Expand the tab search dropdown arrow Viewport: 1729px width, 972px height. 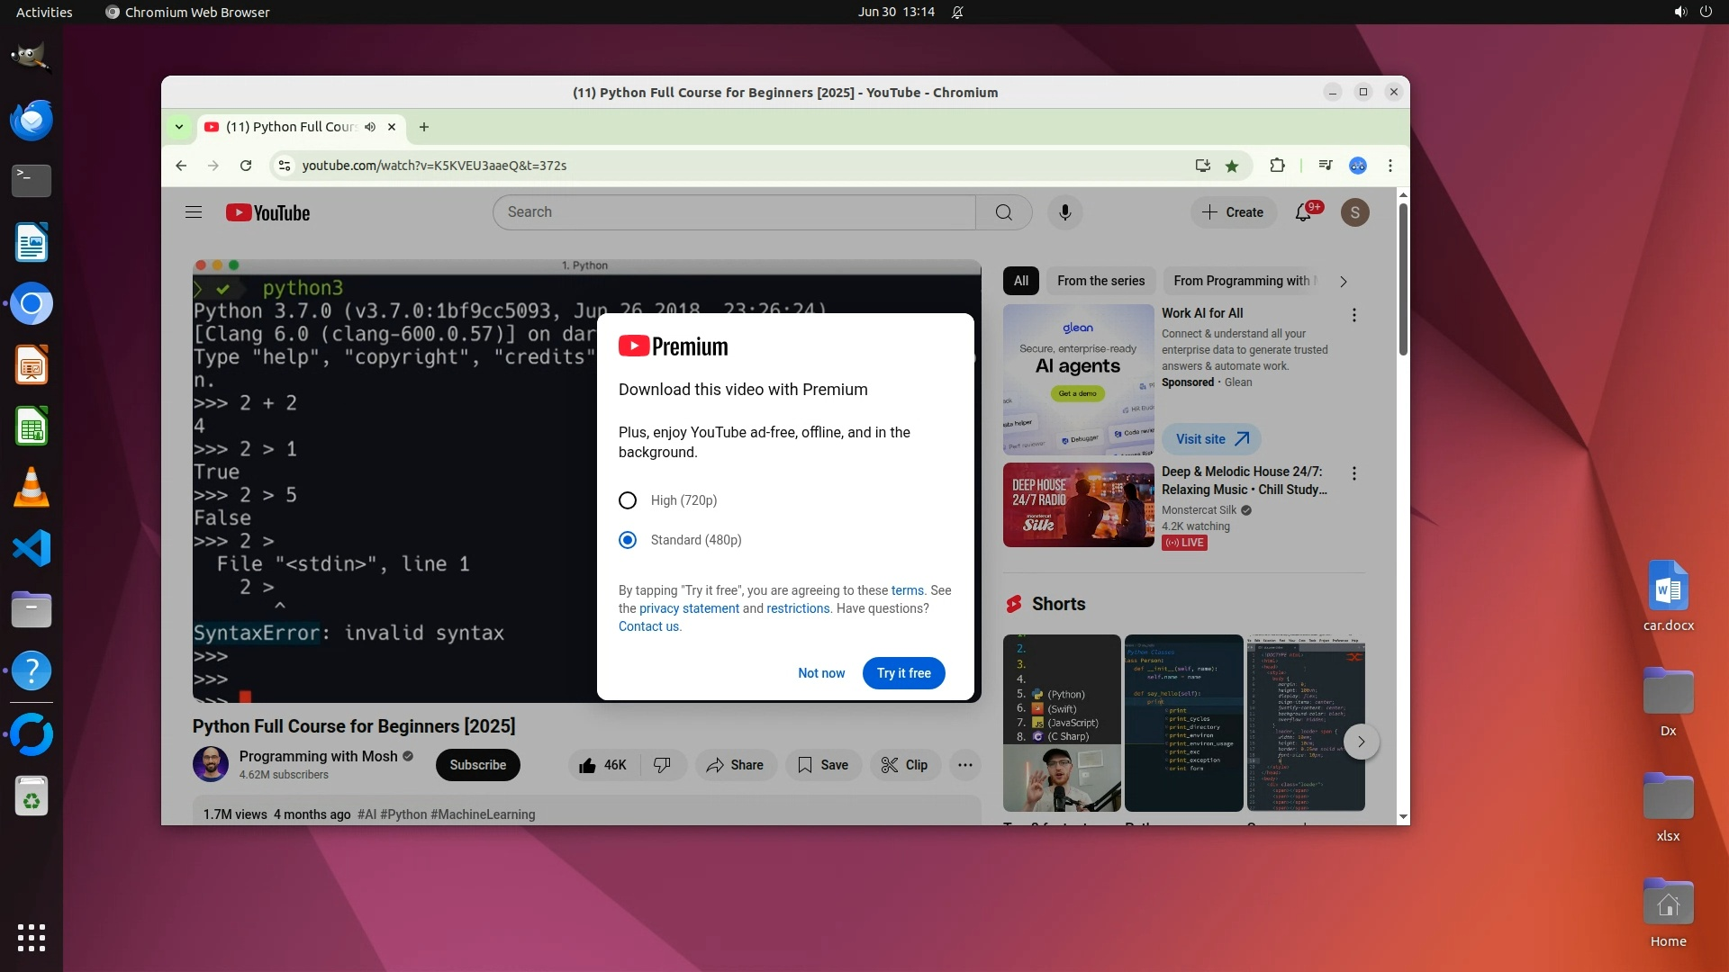[178, 127]
